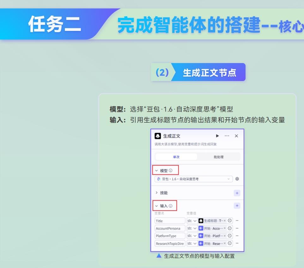Open the str type dropdown for AccountPersona
This screenshot has width=304, height=268.
(192, 228)
